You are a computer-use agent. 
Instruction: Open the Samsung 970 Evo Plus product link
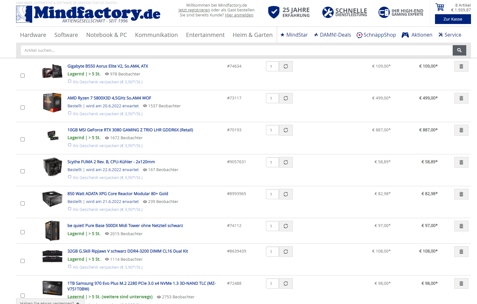(142, 286)
